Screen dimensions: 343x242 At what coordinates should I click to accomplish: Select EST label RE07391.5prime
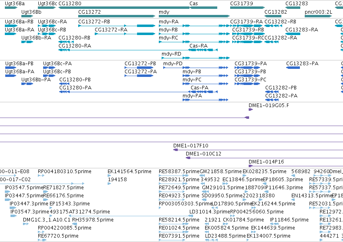click(x=179, y=236)
